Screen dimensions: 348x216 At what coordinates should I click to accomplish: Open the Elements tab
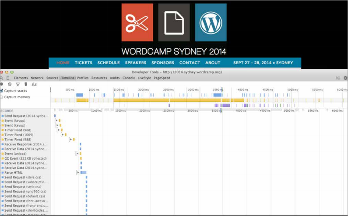point(21,78)
